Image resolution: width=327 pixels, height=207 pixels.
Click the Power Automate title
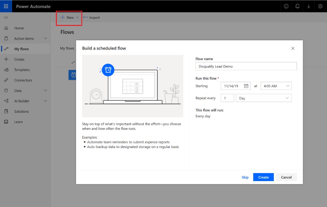33,6
